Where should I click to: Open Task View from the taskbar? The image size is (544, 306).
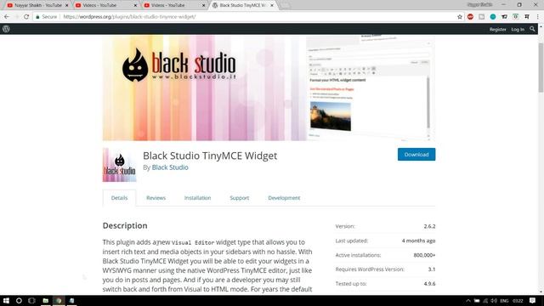(x=31, y=300)
